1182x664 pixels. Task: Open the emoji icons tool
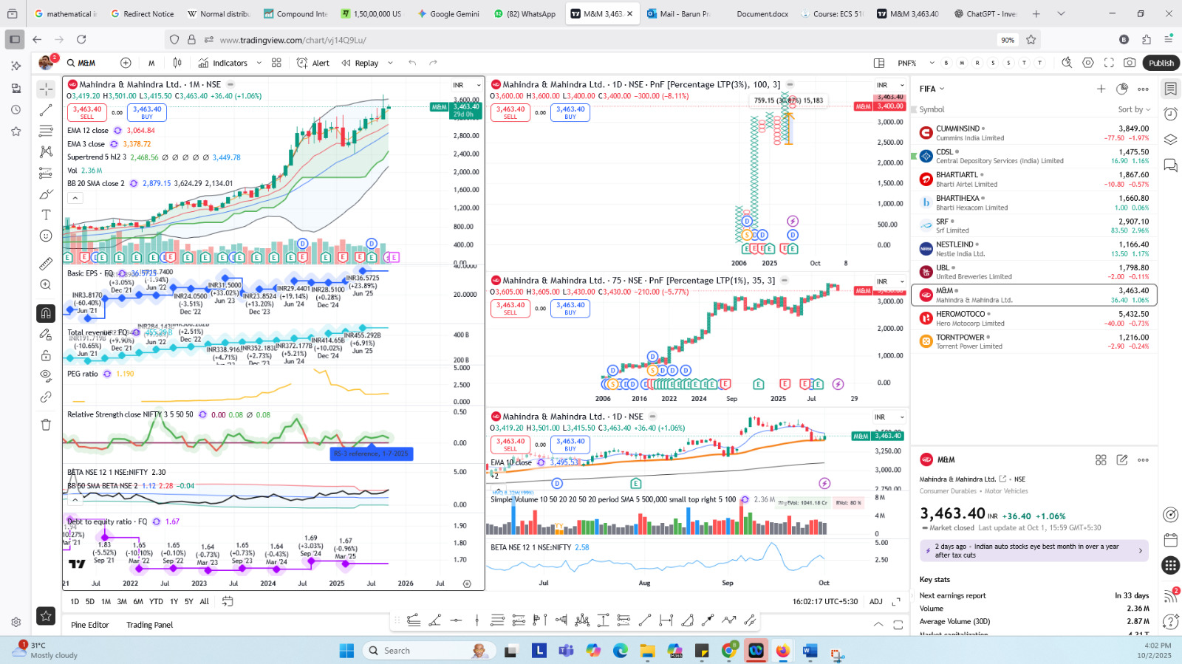(x=46, y=236)
